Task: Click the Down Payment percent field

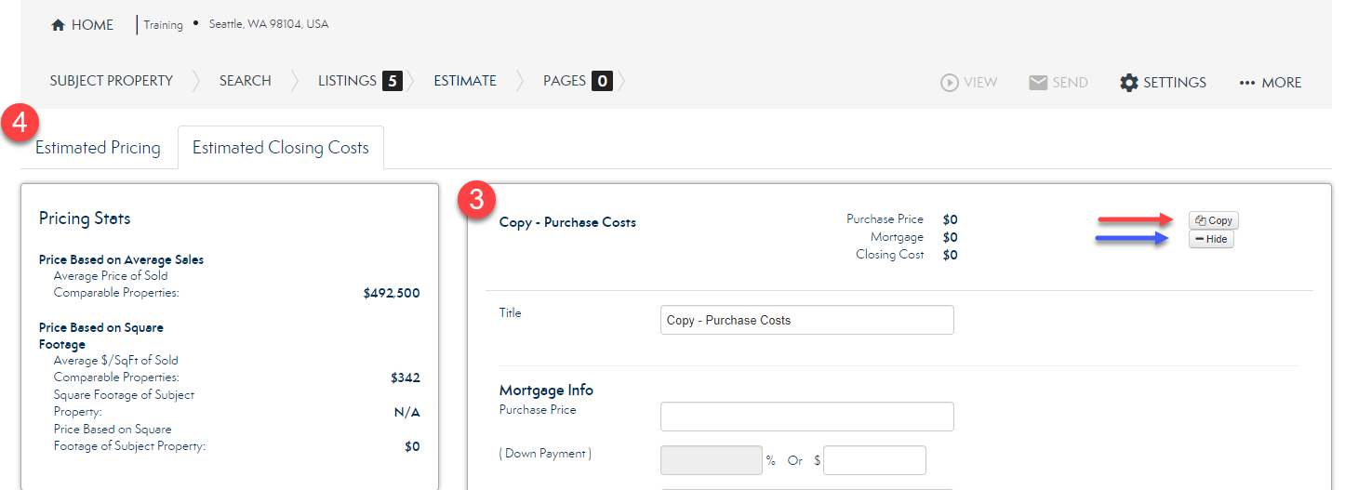Action: [711, 460]
